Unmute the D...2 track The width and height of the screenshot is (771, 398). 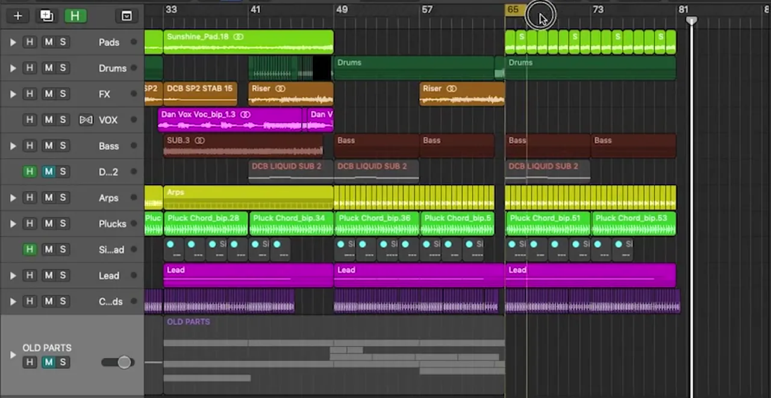click(x=48, y=171)
